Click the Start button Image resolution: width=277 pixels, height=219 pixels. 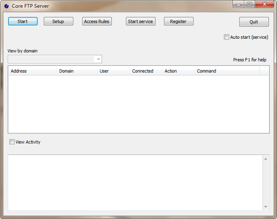tap(23, 21)
